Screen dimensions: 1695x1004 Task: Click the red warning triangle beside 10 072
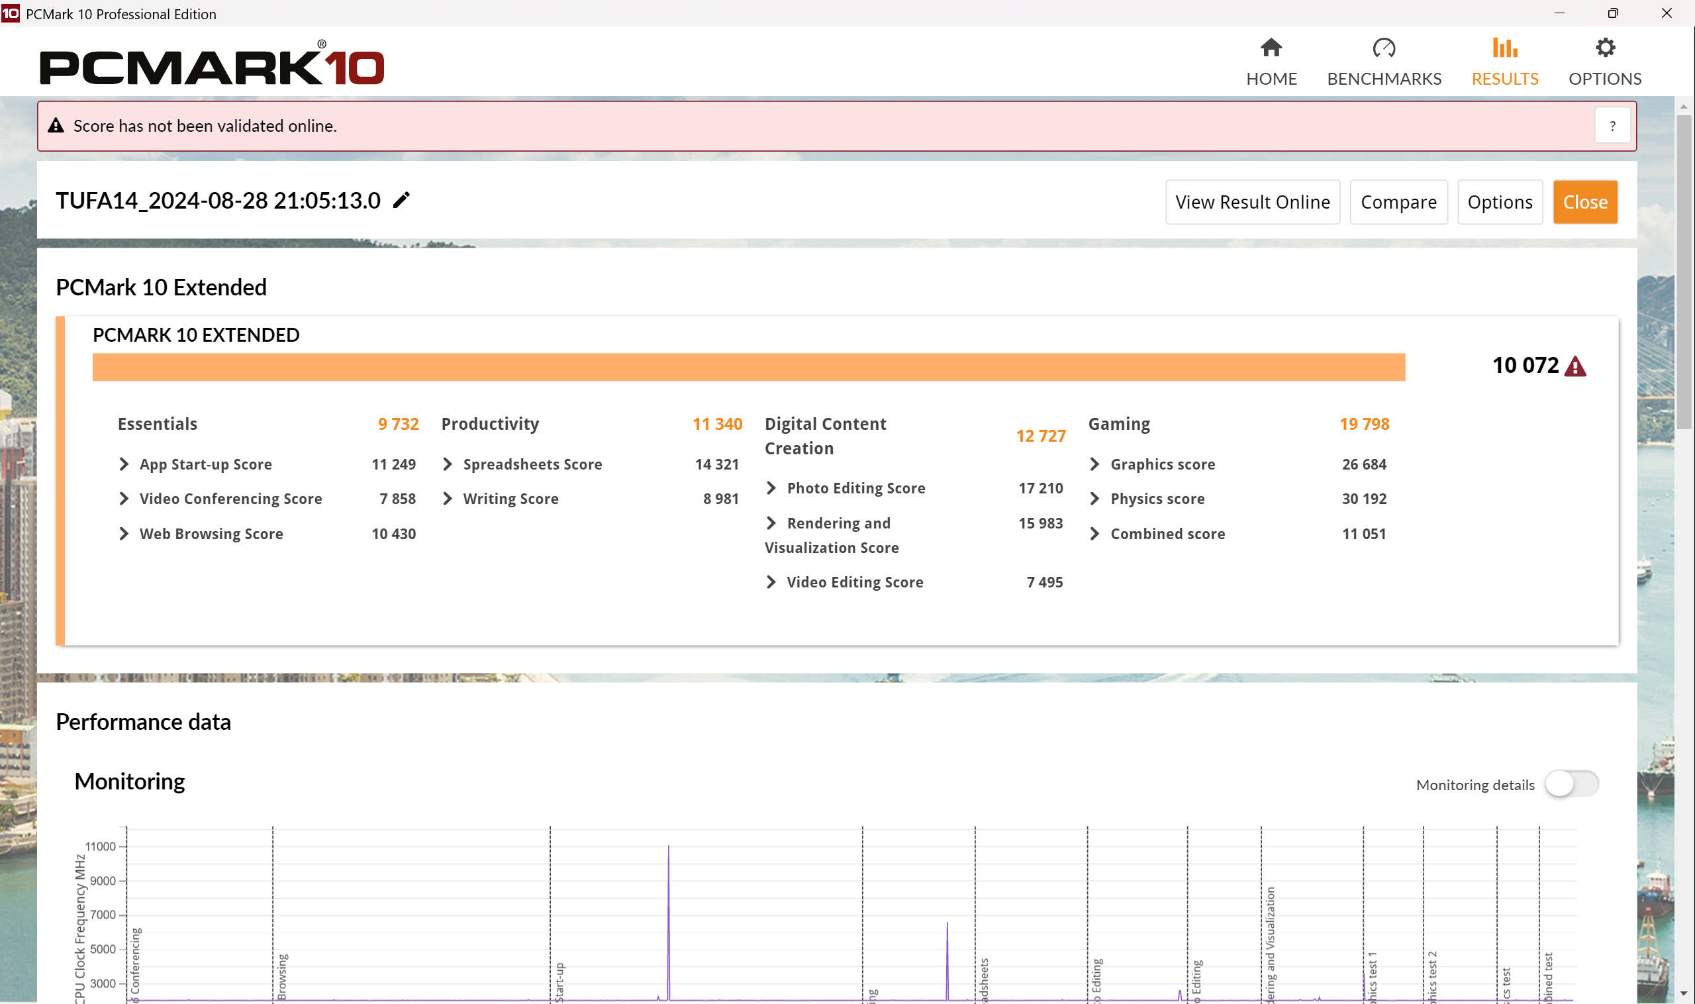(1575, 366)
